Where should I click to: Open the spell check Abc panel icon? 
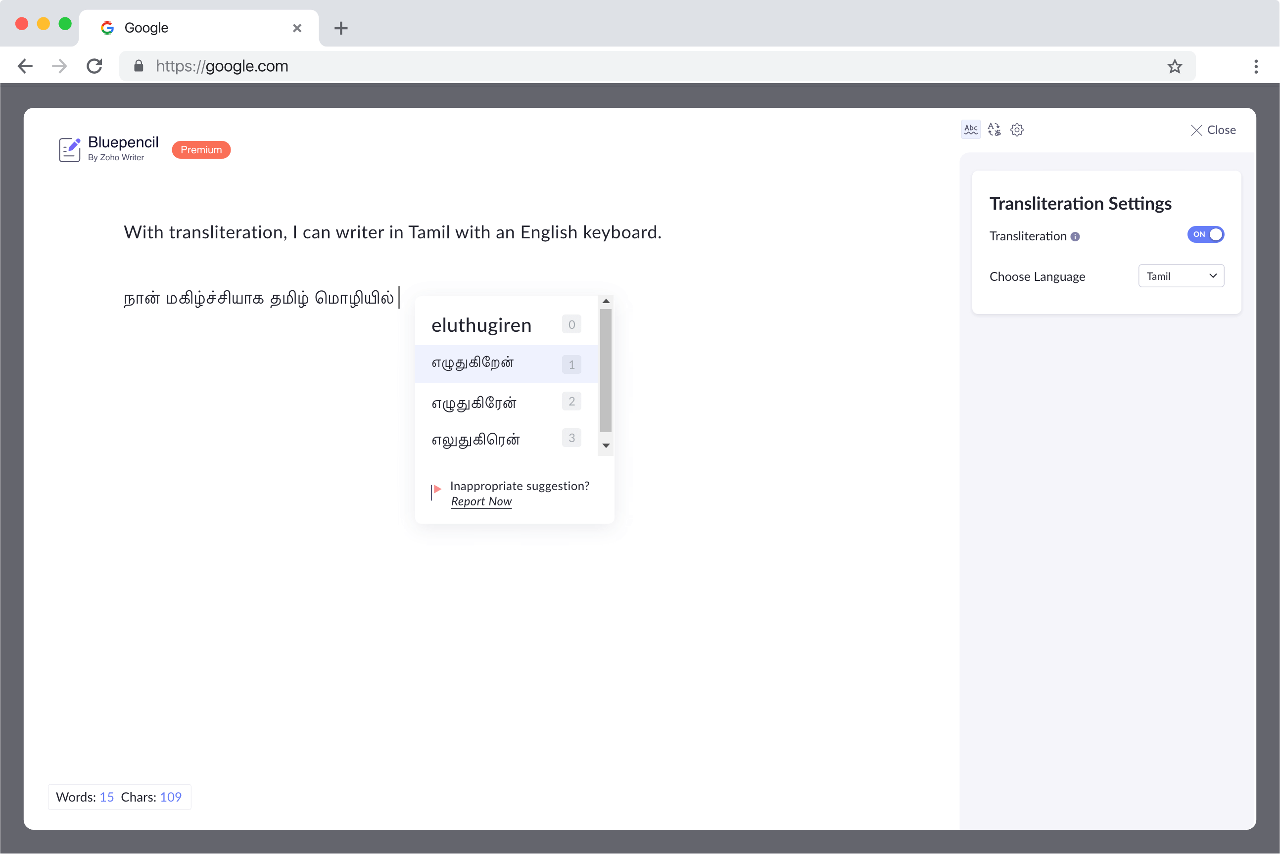click(970, 130)
